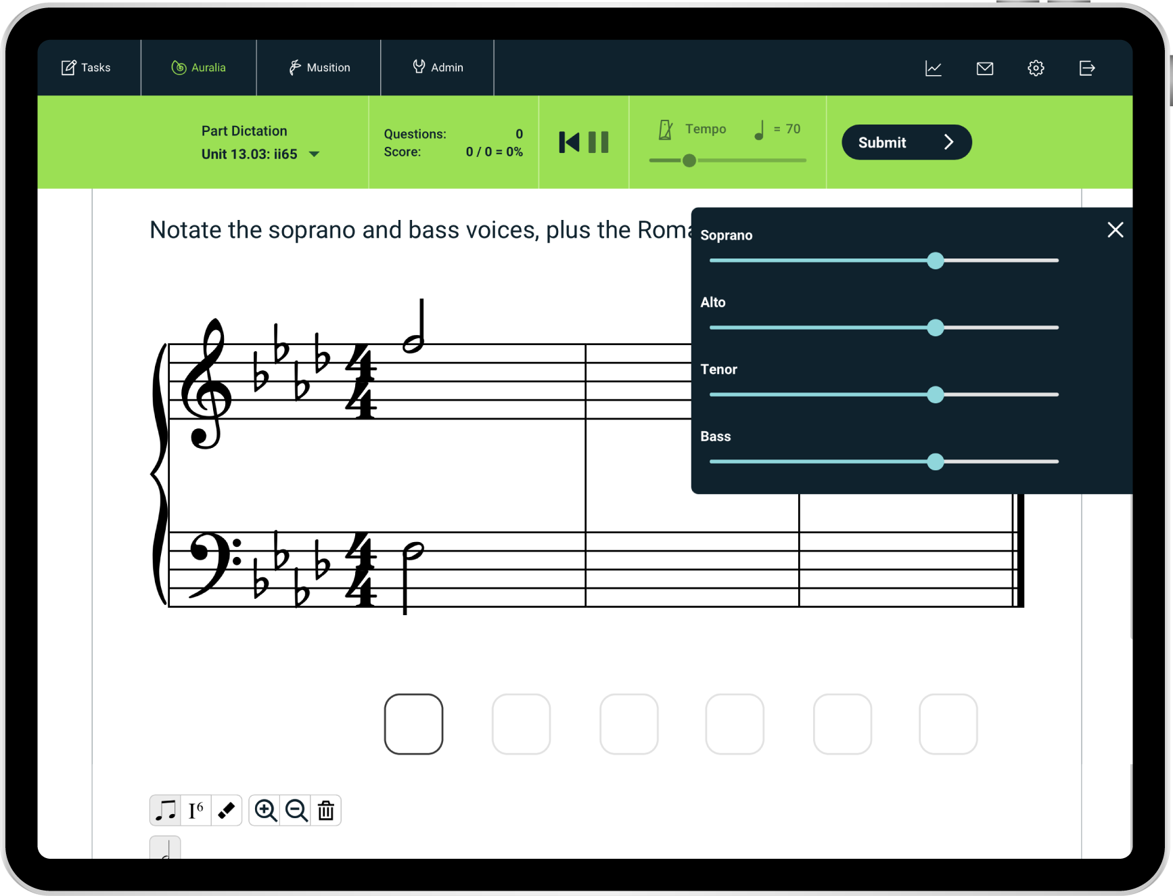Open the settings gear
Viewport: 1173px width, 896px height.
[1036, 68]
